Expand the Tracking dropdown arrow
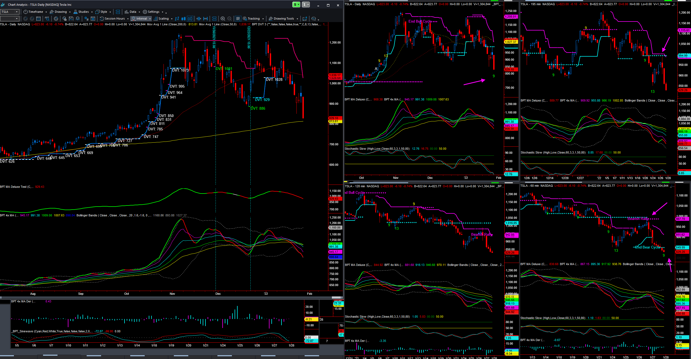 (x=263, y=19)
